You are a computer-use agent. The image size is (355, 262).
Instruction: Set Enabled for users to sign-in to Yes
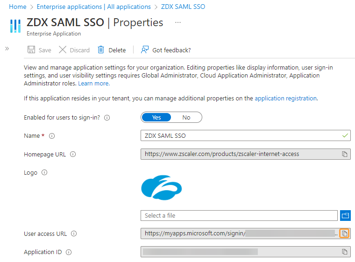point(156,117)
